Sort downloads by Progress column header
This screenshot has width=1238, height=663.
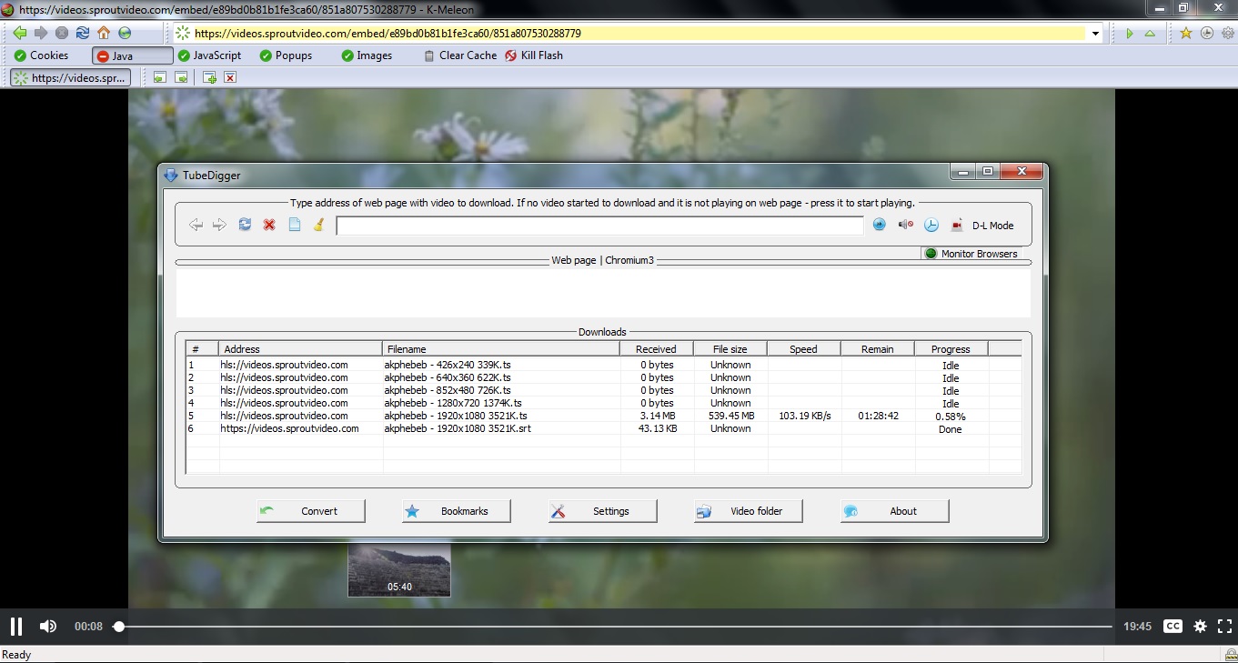pos(951,349)
